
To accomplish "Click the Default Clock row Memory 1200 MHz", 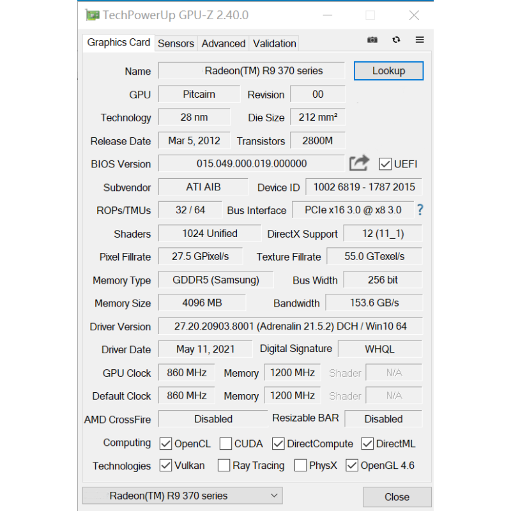I will (293, 395).
